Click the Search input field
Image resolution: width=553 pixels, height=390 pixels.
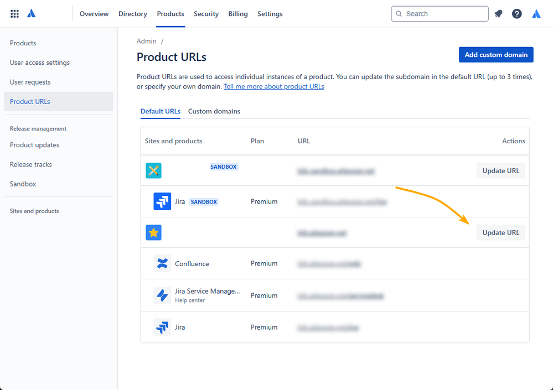(440, 14)
